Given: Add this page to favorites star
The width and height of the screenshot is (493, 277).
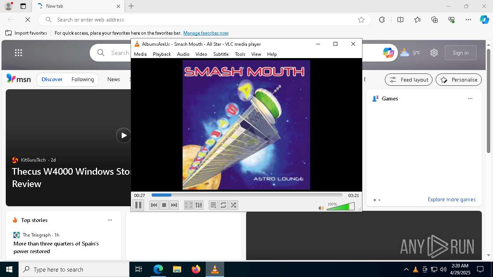Looking at the screenshot, I should (x=361, y=20).
